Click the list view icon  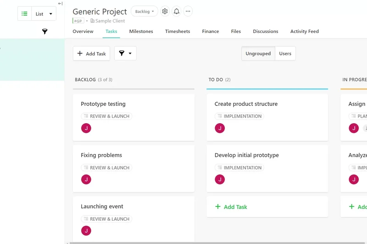click(25, 14)
